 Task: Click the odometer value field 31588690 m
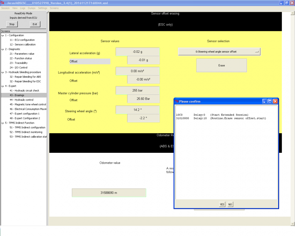pos(109,193)
